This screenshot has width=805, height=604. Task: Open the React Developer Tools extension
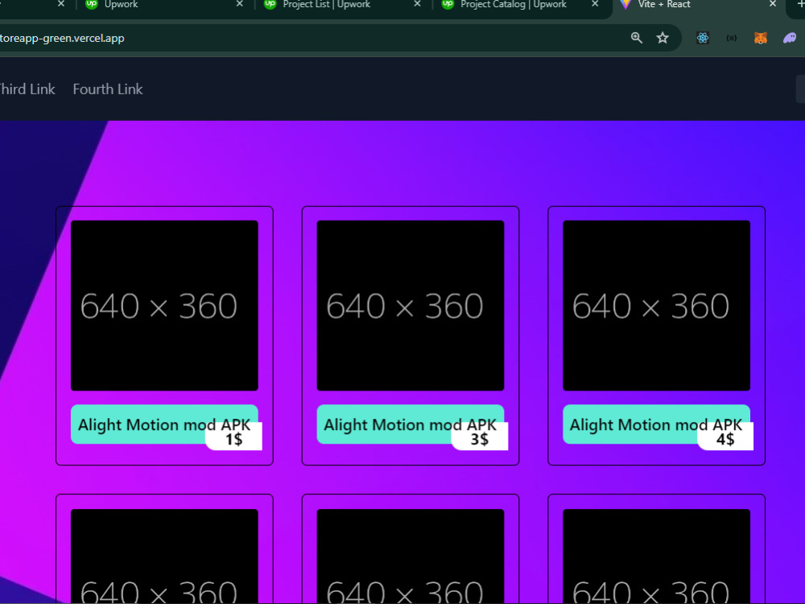(702, 38)
